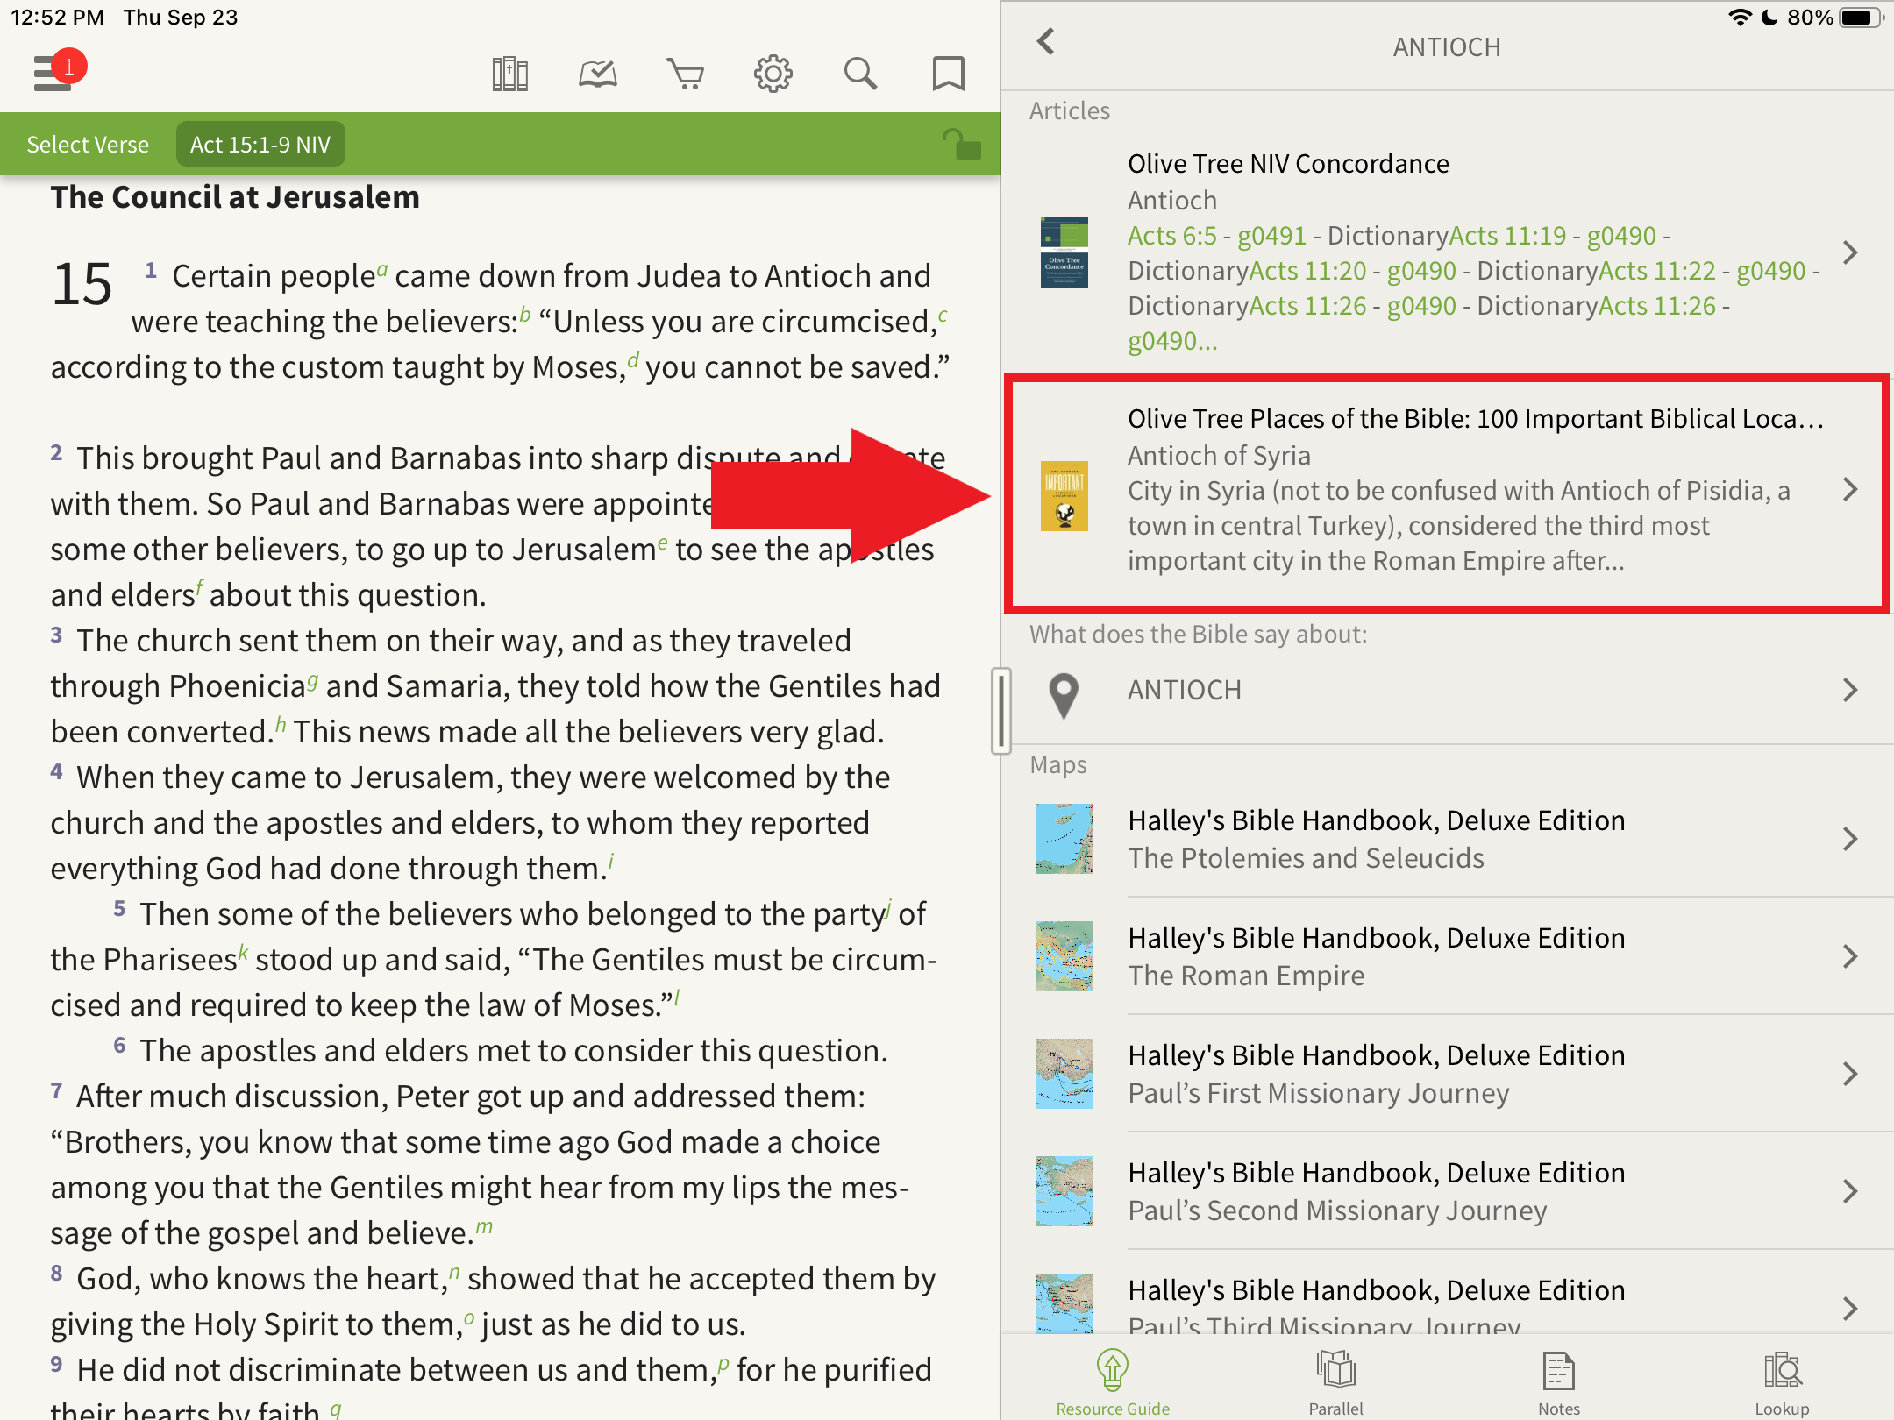This screenshot has height=1420, width=1894.
Task: Open the Olive Tree Places of the Bible article
Action: click(x=1447, y=493)
